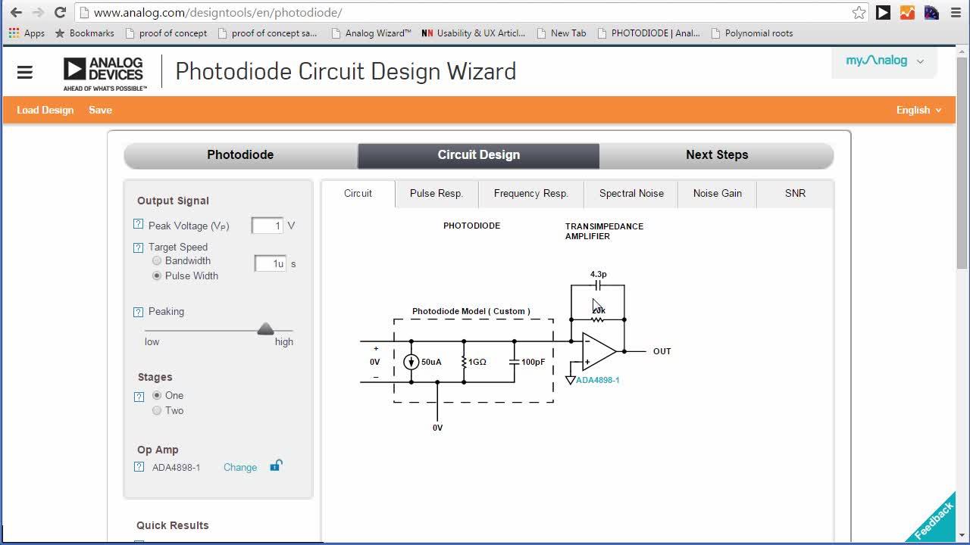Open the Usability & UX Articl... bookmark

[x=474, y=33]
